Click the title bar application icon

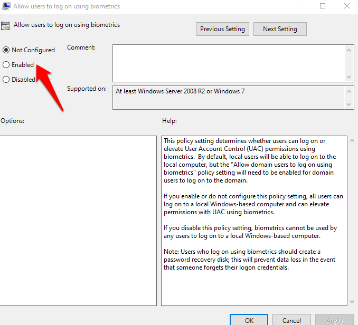[x=6, y=6]
